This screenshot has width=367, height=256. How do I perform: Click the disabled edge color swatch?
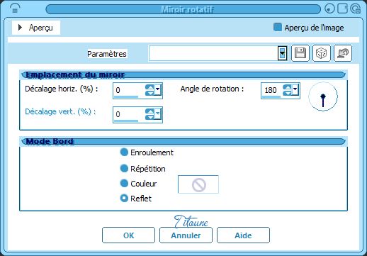click(x=198, y=184)
